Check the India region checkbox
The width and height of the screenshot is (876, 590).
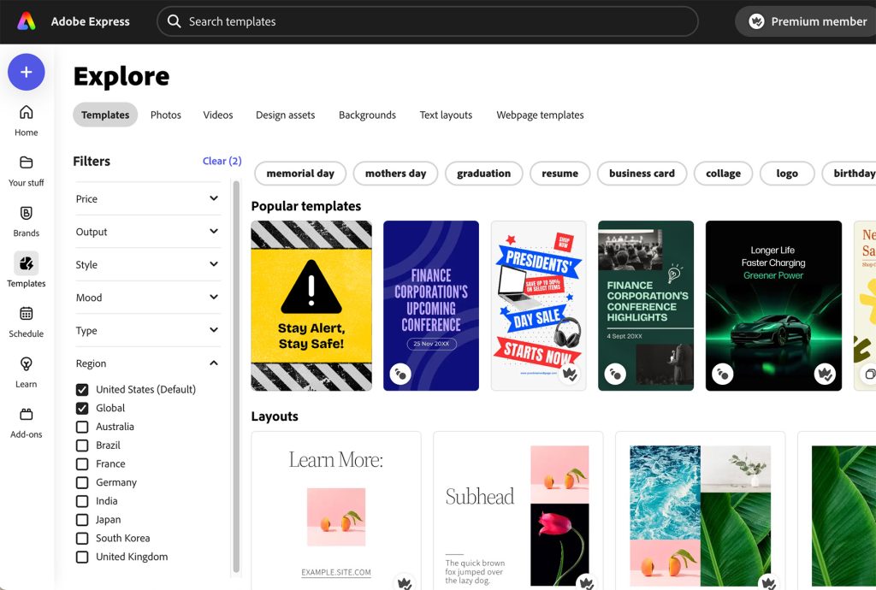(82, 501)
